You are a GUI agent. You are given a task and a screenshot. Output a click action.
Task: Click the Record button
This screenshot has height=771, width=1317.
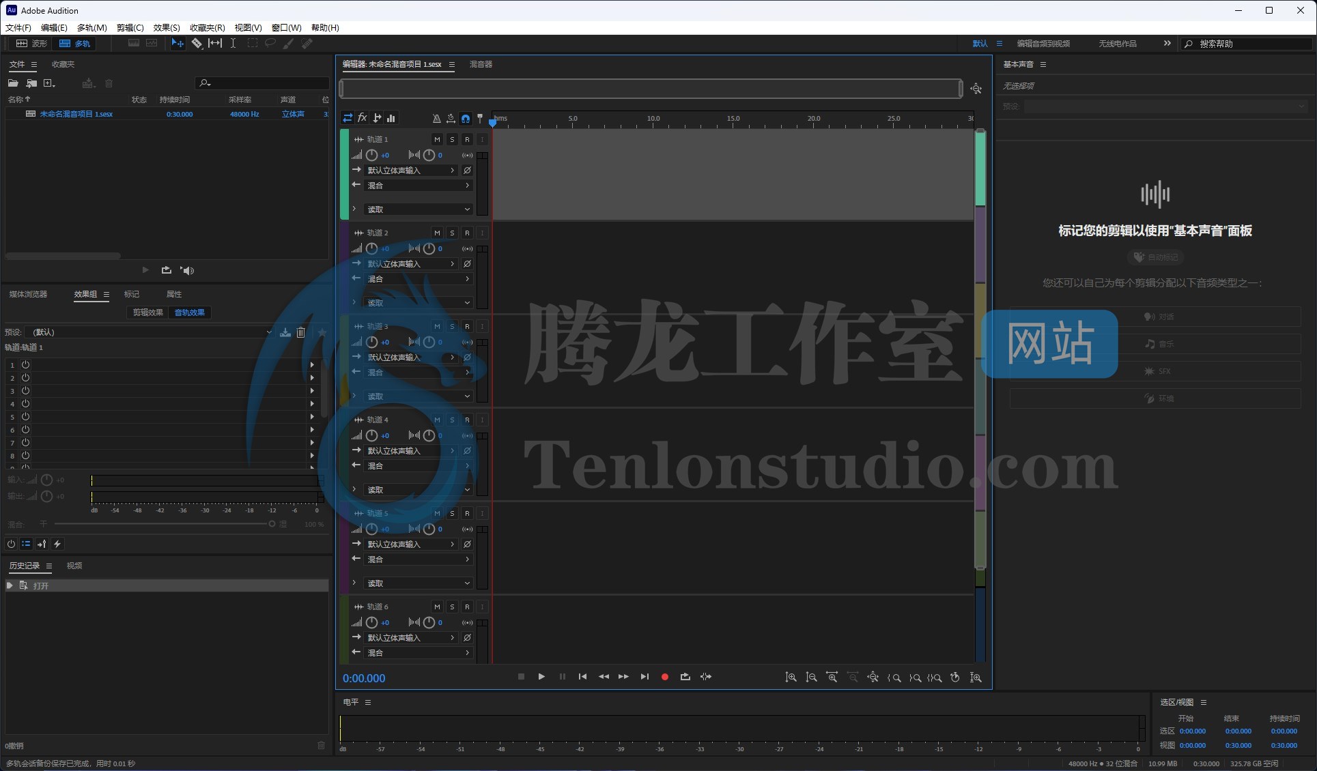coord(664,677)
